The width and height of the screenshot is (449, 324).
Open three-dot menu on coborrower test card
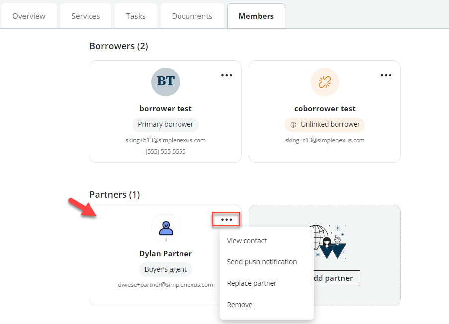[x=386, y=75]
